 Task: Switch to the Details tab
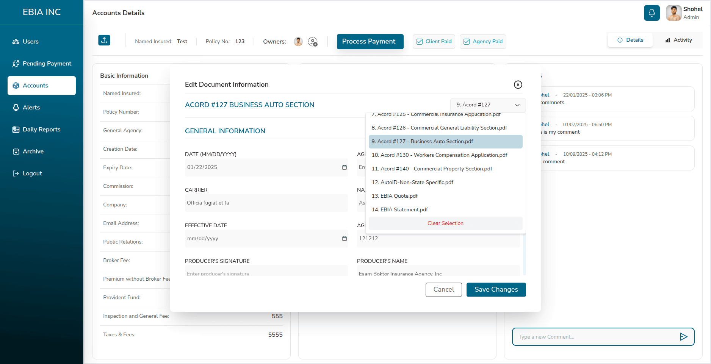[x=630, y=40]
